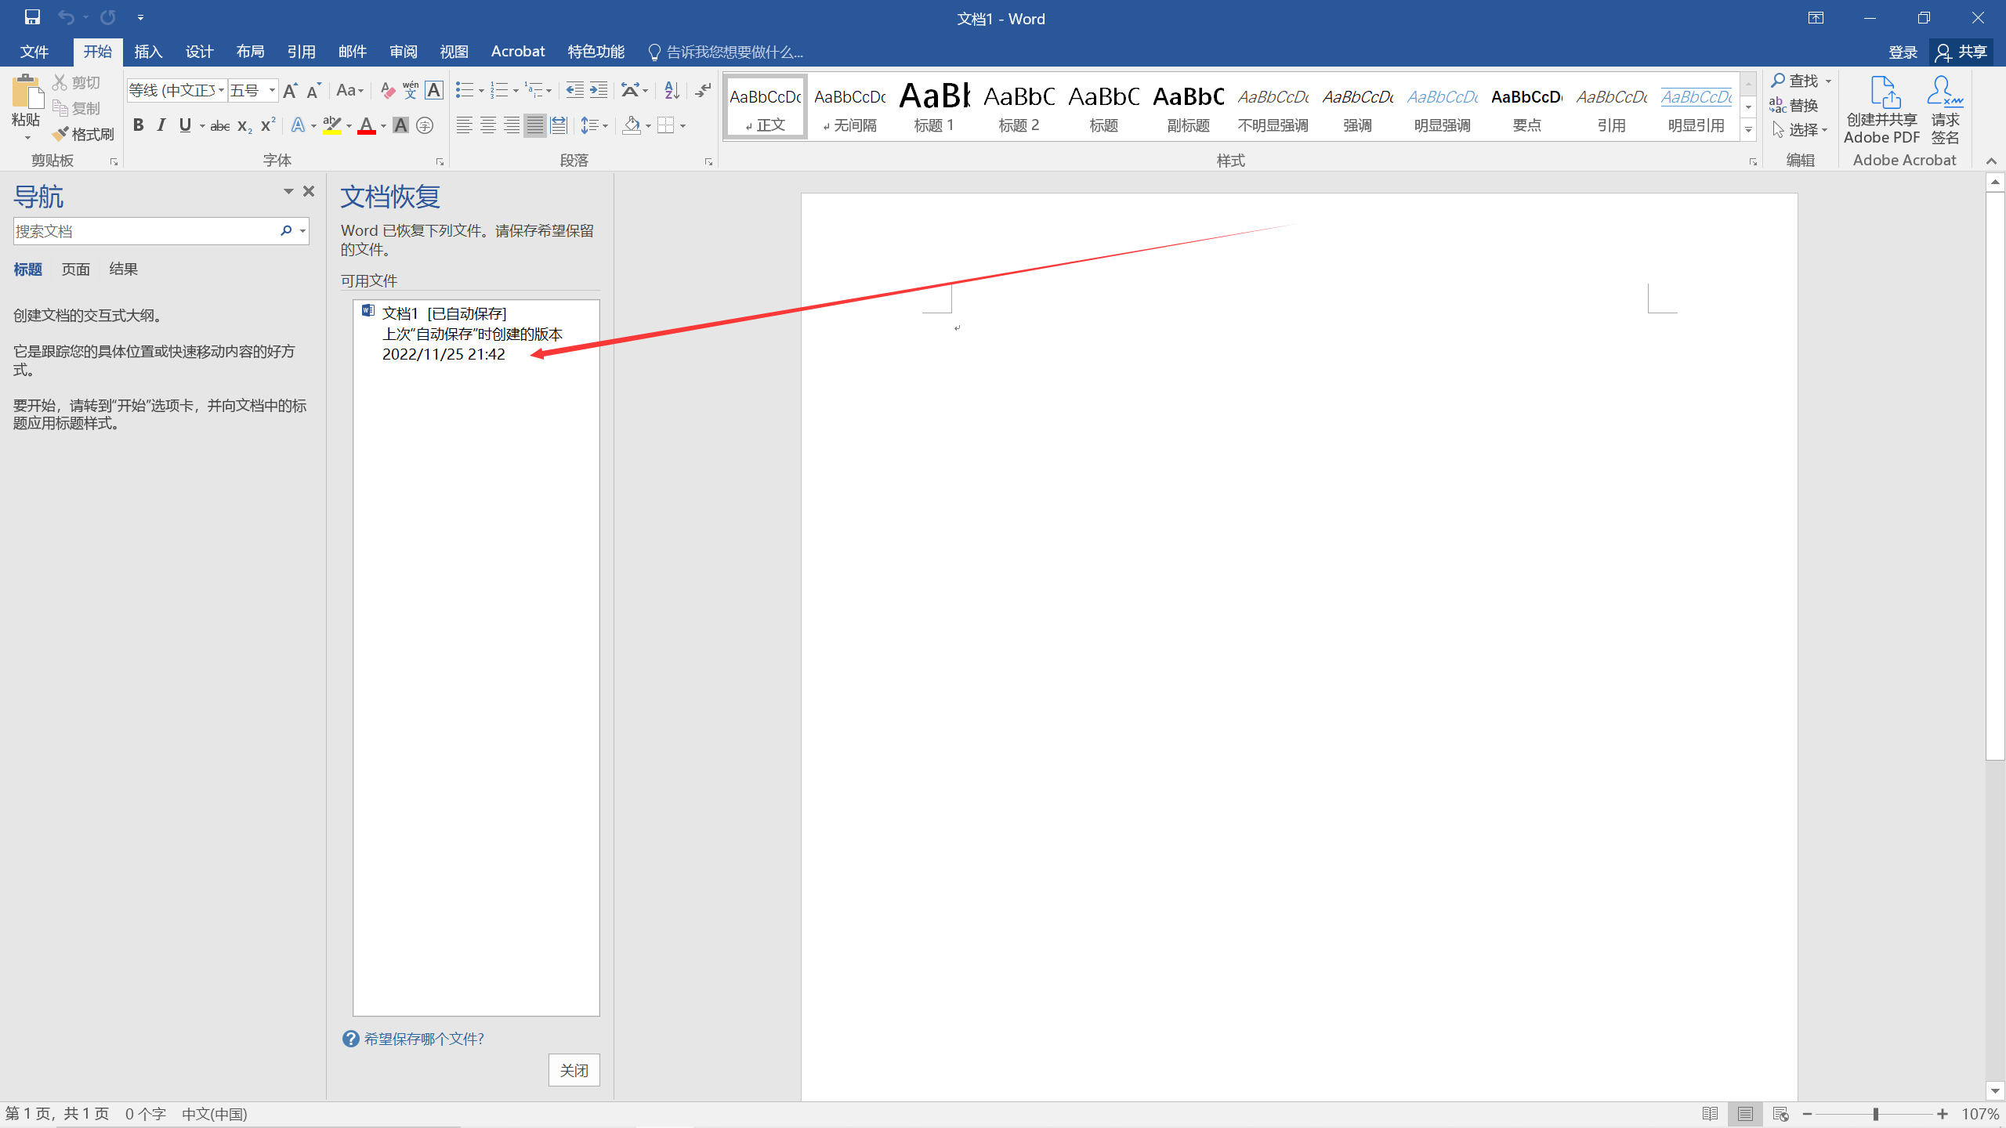Click the Save icon in quick access toolbar
The image size is (2006, 1128).
(x=32, y=17)
